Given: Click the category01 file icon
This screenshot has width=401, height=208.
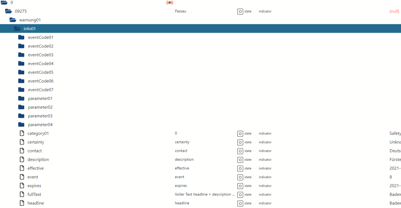Looking at the screenshot, I should point(22,133).
